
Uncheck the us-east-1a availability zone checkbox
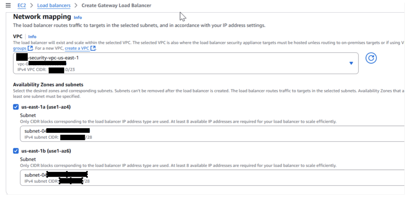pos(16,107)
